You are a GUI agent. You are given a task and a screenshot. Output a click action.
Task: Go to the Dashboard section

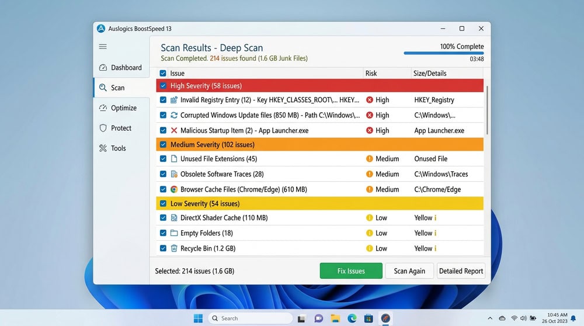coord(121,67)
